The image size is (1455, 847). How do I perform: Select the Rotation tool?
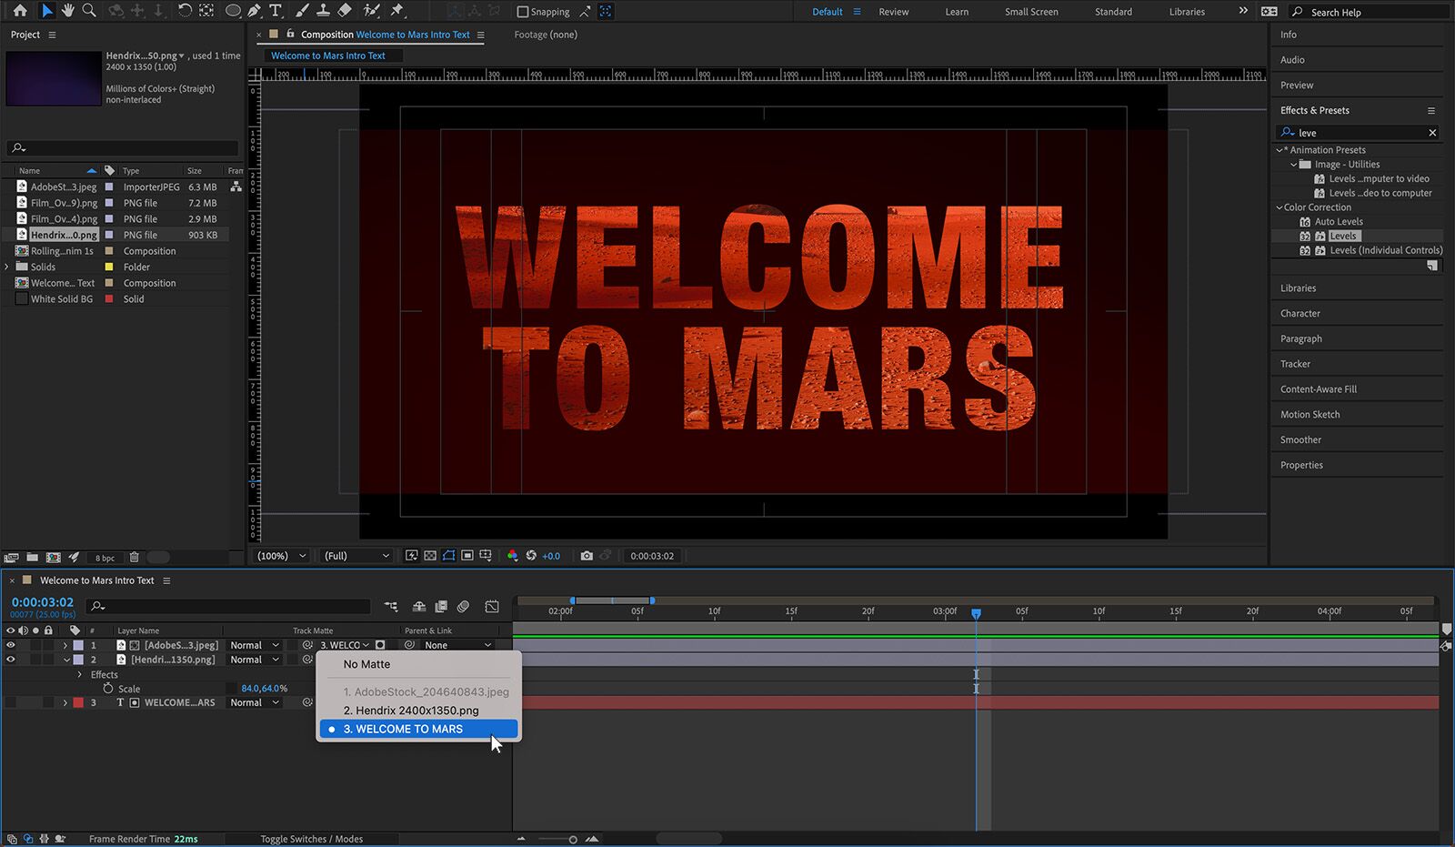click(185, 11)
